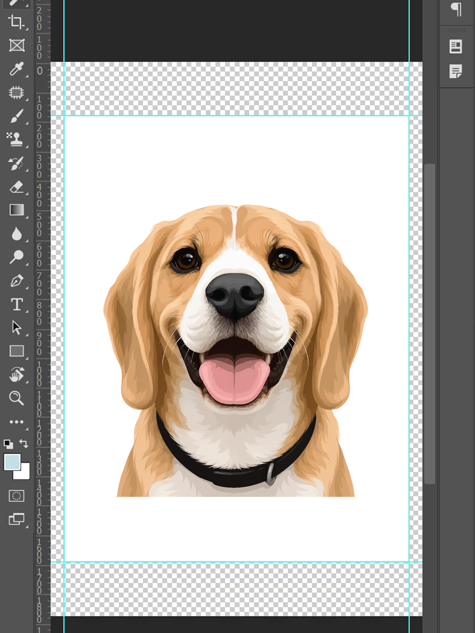Select the Eyedropper tool

(x=16, y=69)
